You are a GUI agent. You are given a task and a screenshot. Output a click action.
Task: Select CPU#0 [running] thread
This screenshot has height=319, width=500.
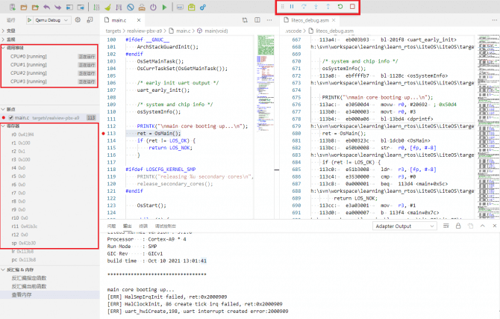[49, 56]
